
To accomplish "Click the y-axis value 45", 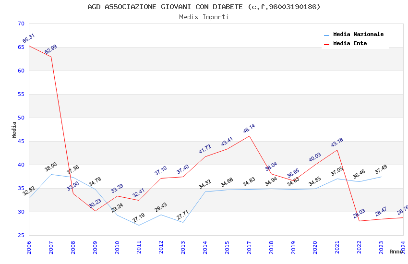I will [x=21, y=141].
